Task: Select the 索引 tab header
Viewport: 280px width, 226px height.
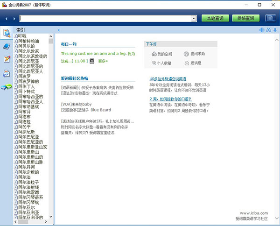Action: coord(21,30)
